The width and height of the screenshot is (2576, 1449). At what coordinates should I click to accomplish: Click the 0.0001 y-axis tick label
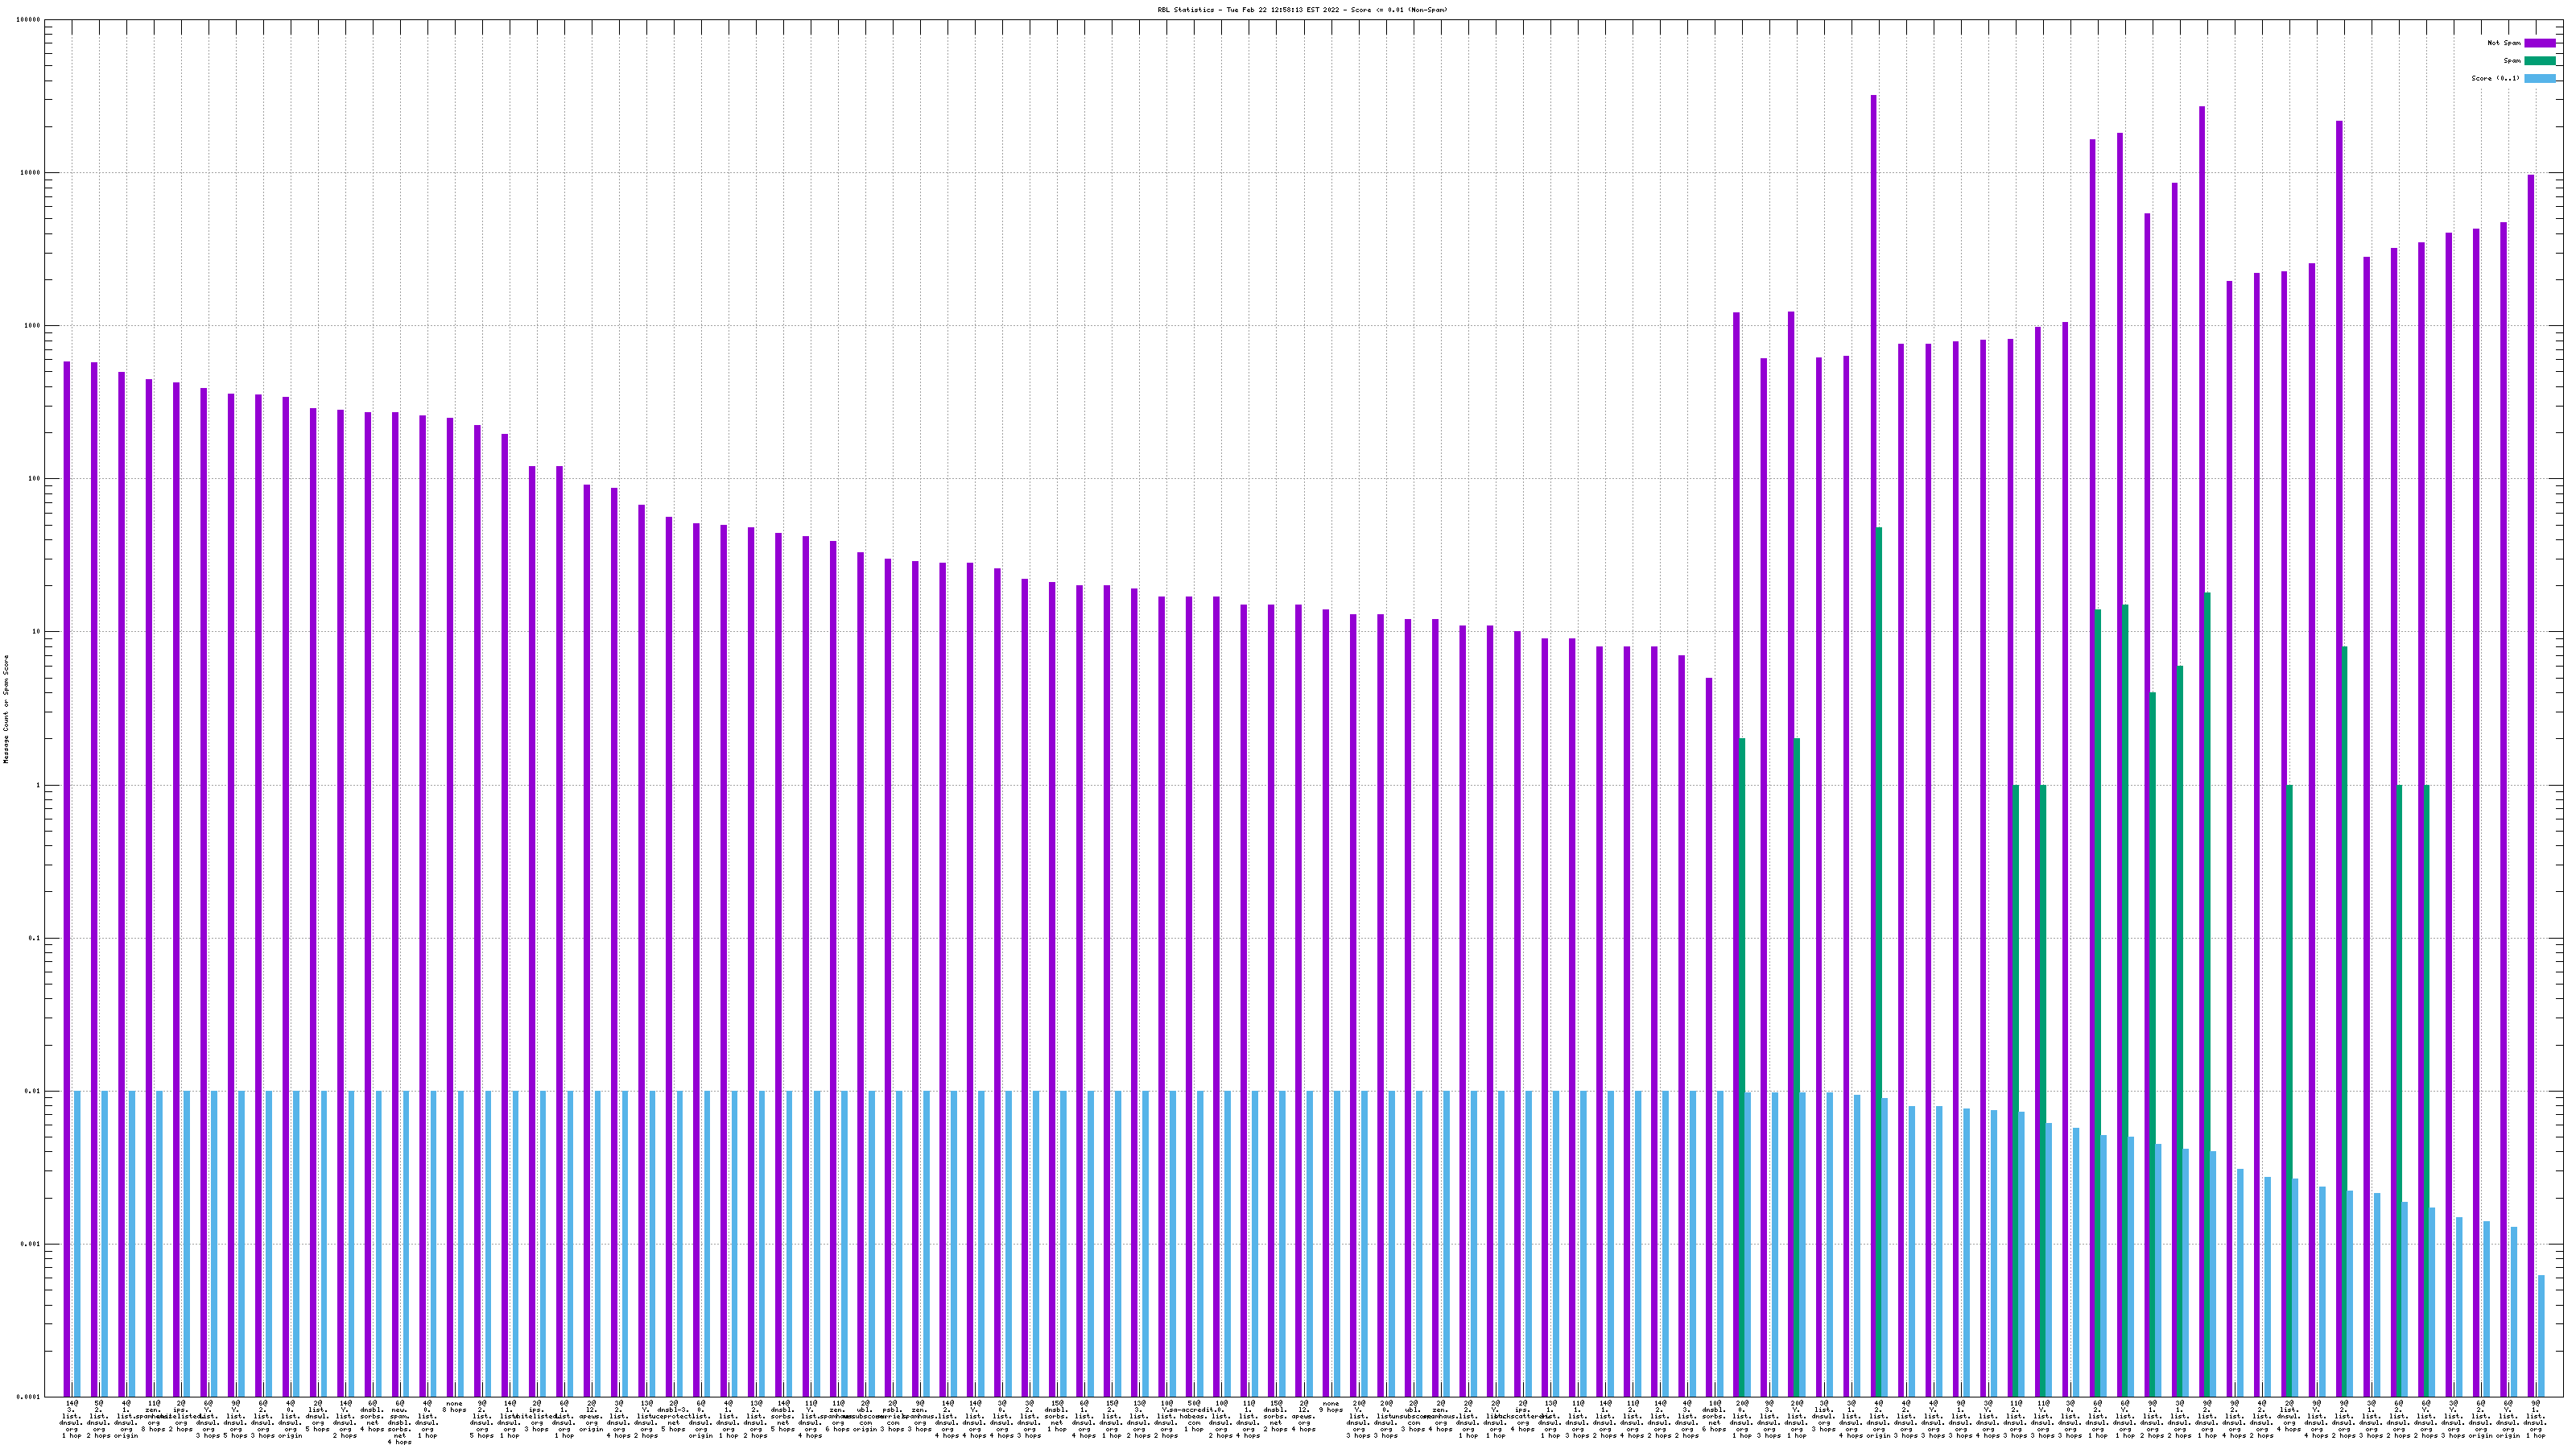[x=30, y=1397]
